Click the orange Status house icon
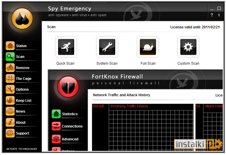The image size is (226, 155). (x=10, y=46)
